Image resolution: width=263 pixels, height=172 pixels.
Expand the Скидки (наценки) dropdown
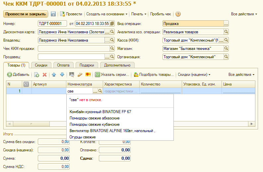(194, 75)
